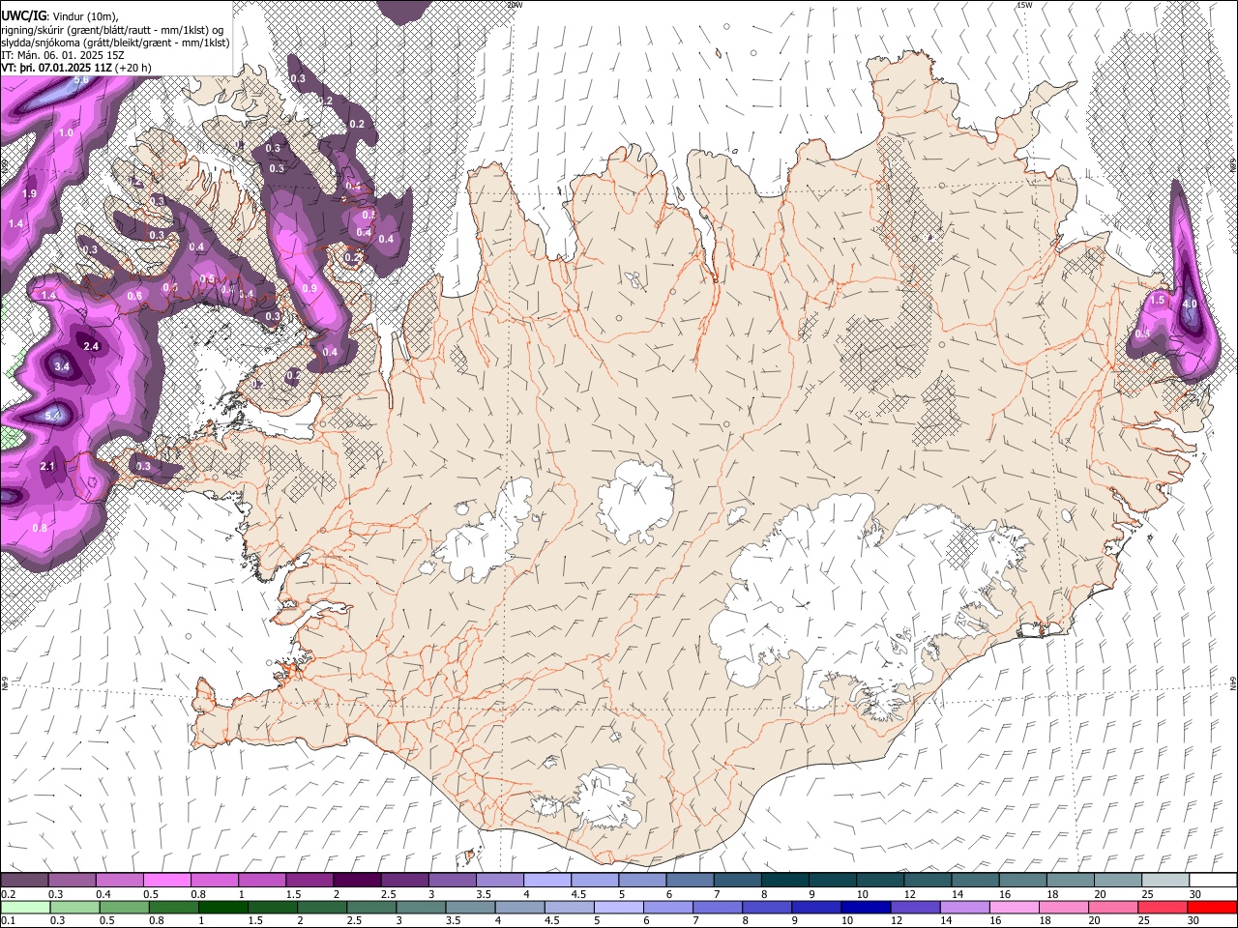Select the dark teal 8–9 snow legend swatch
The width and height of the screenshot is (1238, 928).
tap(784, 881)
